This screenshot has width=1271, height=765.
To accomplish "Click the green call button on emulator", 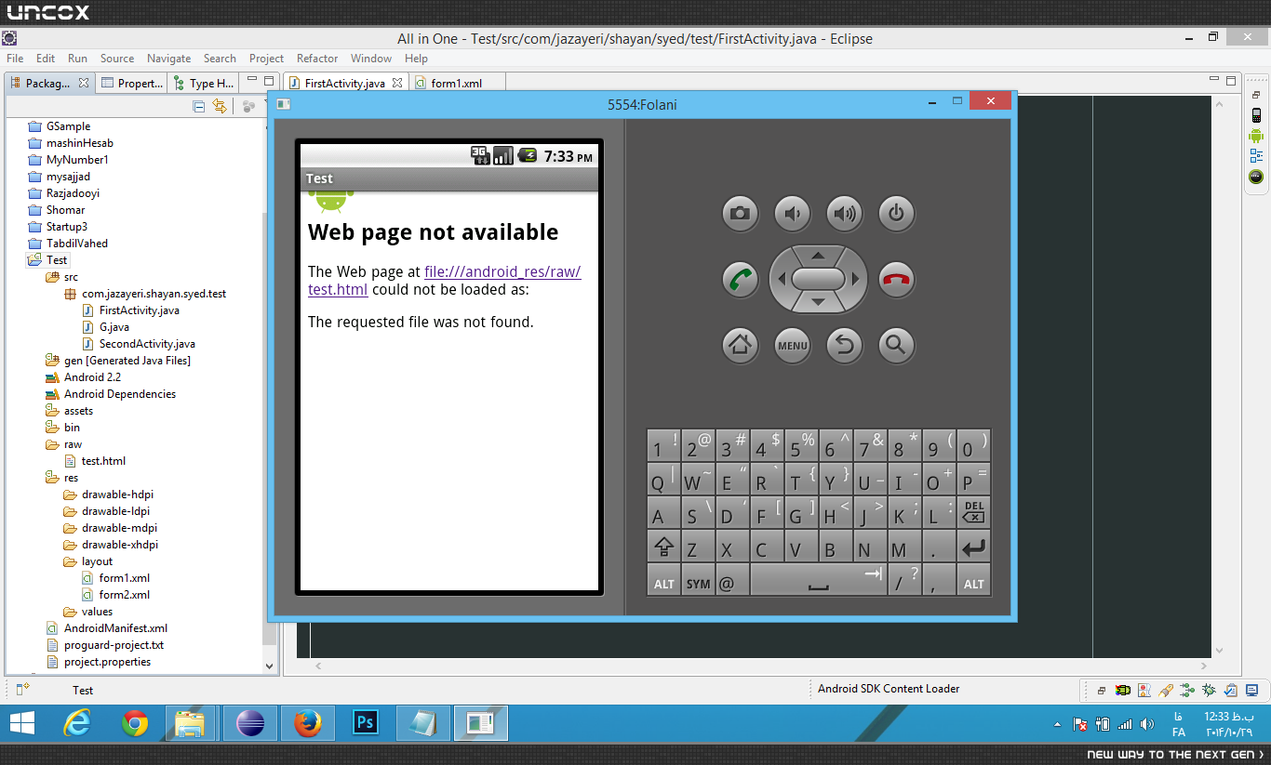I will click(x=740, y=279).
